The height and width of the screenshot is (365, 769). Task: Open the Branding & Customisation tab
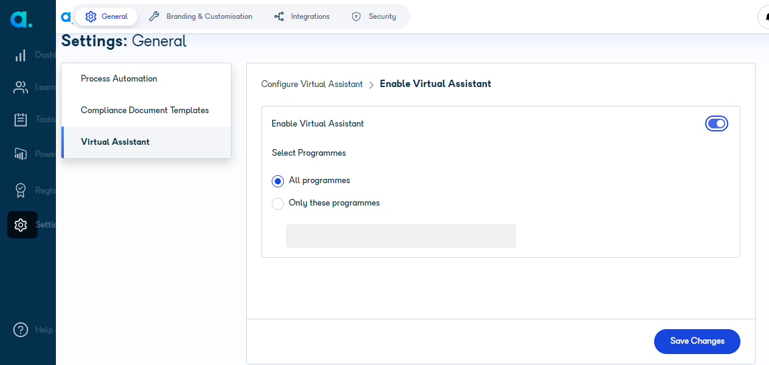pos(201,16)
